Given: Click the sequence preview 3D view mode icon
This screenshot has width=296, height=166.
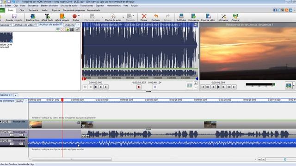Looking at the screenshot, I should [x=289, y=86].
